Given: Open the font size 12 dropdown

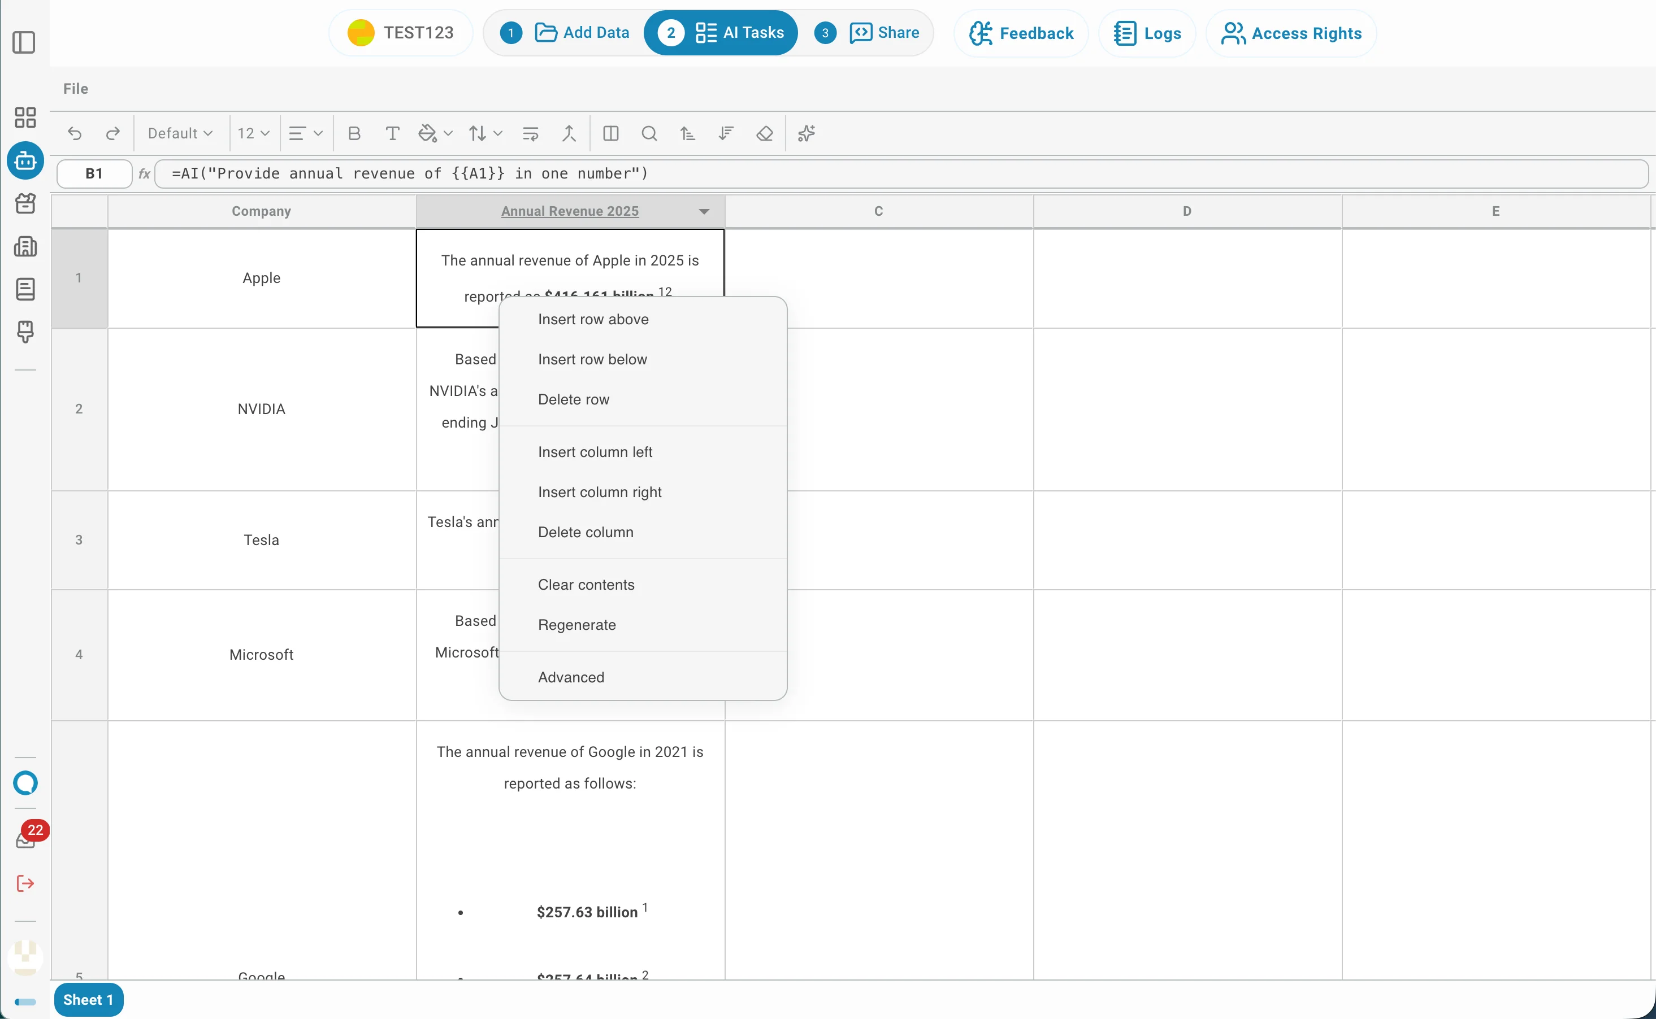Looking at the screenshot, I should point(254,133).
